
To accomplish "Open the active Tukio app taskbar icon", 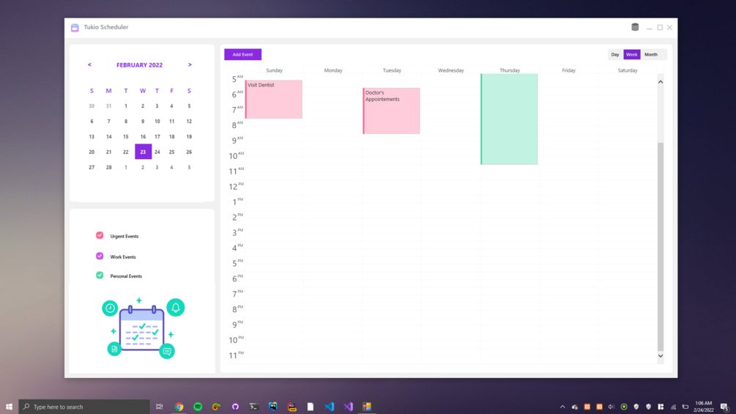I will [x=367, y=407].
